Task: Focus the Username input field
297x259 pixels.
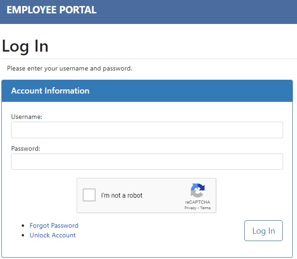Action: 147,130
